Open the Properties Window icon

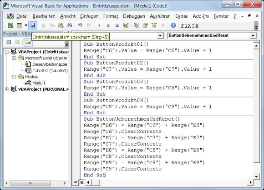click(x=145, y=25)
